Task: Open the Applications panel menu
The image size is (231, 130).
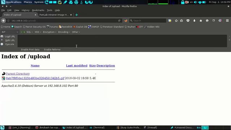Action: (x=14, y=2)
